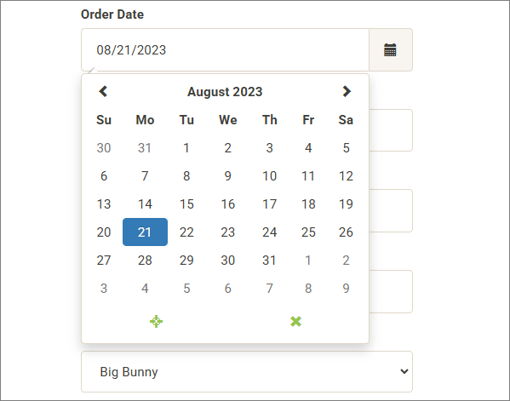
Task: Pick July 30 greyed-out date
Action: click(104, 148)
